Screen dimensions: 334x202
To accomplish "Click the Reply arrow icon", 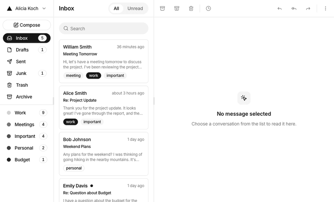I will [280, 8].
